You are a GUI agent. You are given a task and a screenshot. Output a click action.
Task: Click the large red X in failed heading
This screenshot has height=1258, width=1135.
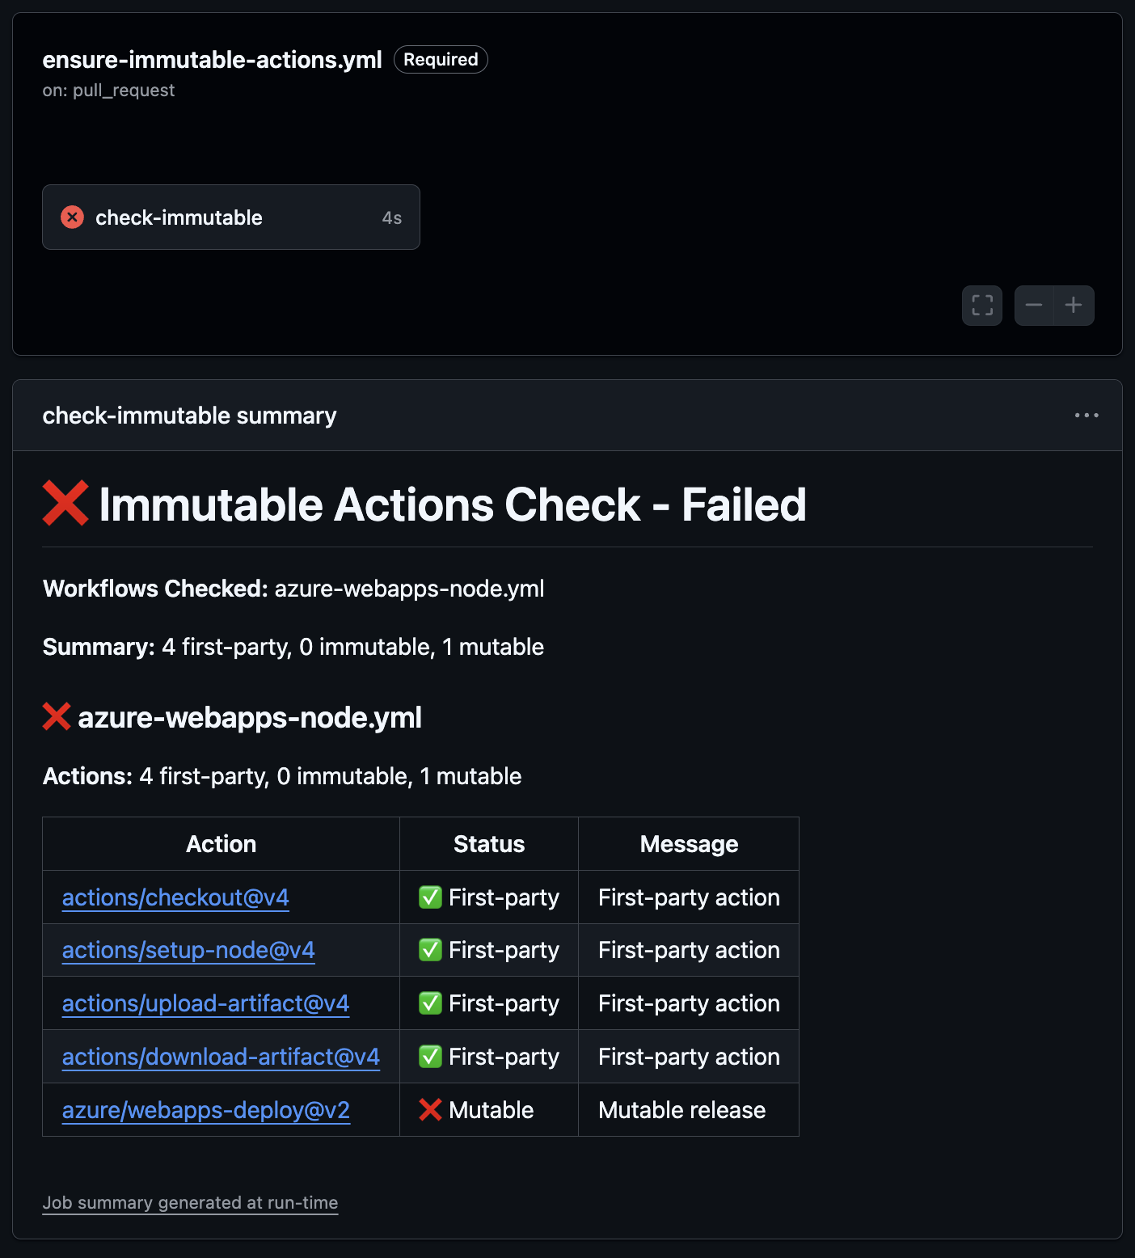coord(65,504)
